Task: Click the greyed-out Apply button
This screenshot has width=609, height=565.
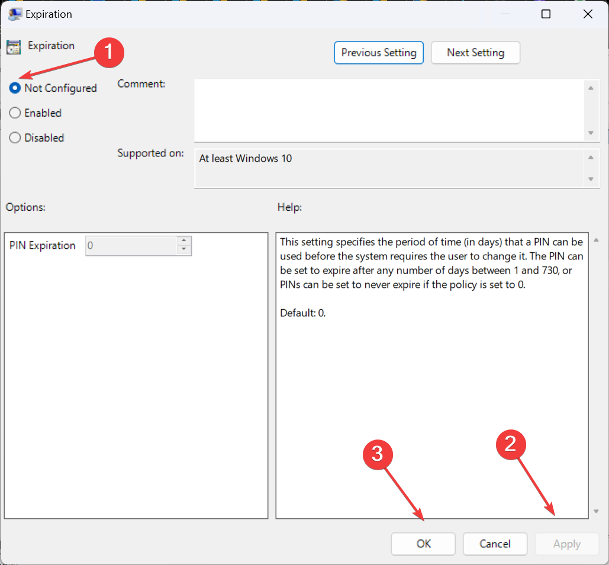Action: [566, 544]
